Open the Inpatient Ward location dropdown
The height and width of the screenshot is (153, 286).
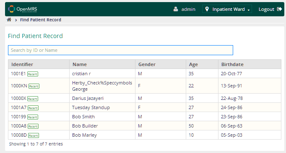pos(227,9)
